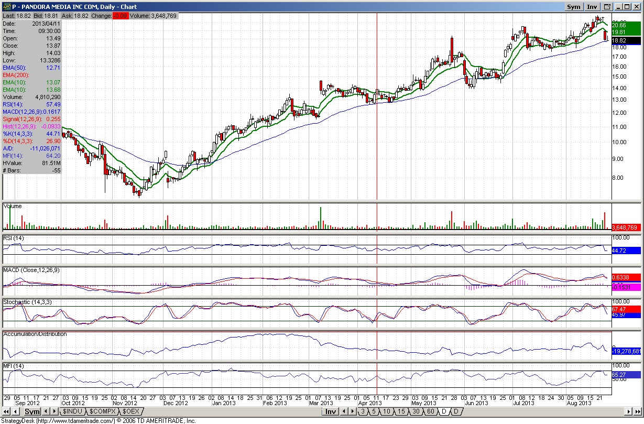Click the 'Stochastic (14,3,3)' pane label
This screenshot has width=644, height=424.
pos(27,302)
